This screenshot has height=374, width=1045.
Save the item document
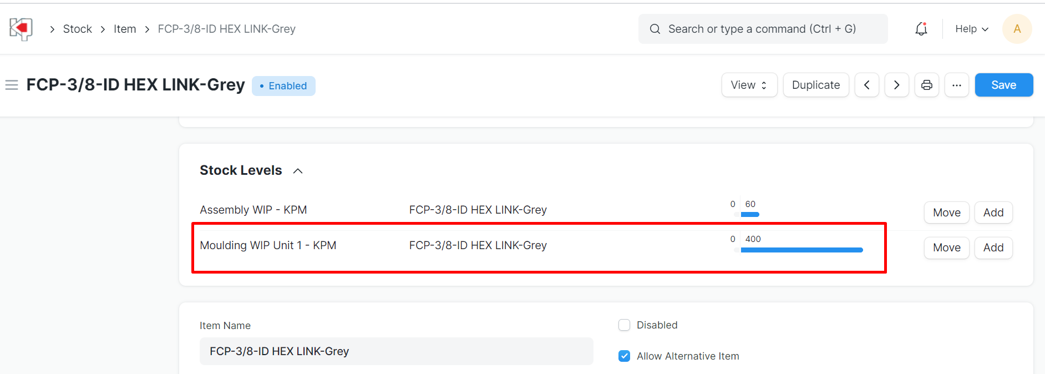tap(1003, 85)
